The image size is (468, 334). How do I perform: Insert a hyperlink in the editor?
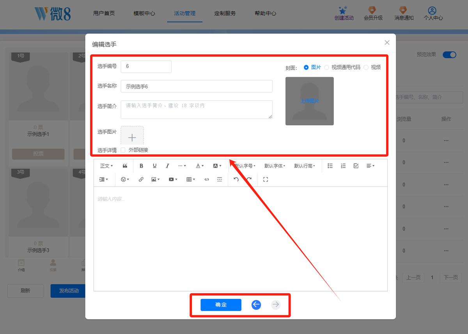tap(141, 179)
